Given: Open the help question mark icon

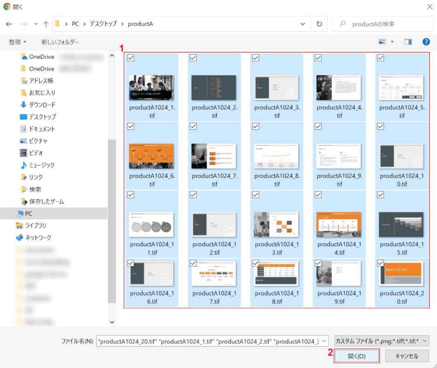Looking at the screenshot, I should [426, 42].
